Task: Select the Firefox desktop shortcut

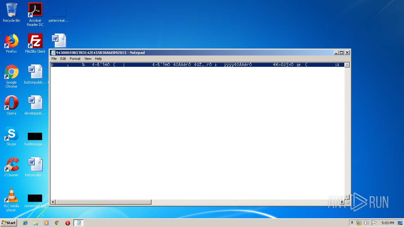Action: 11,44
